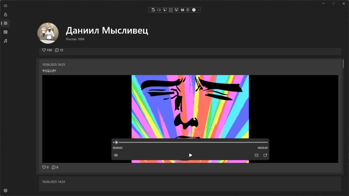Viewport: 349px width, 196px height.
Task: Toggle track focused element tool
Action: [176, 10]
